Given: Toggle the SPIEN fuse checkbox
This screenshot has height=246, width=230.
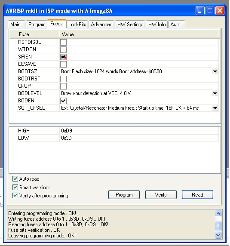Looking at the screenshot, I should (63, 57).
